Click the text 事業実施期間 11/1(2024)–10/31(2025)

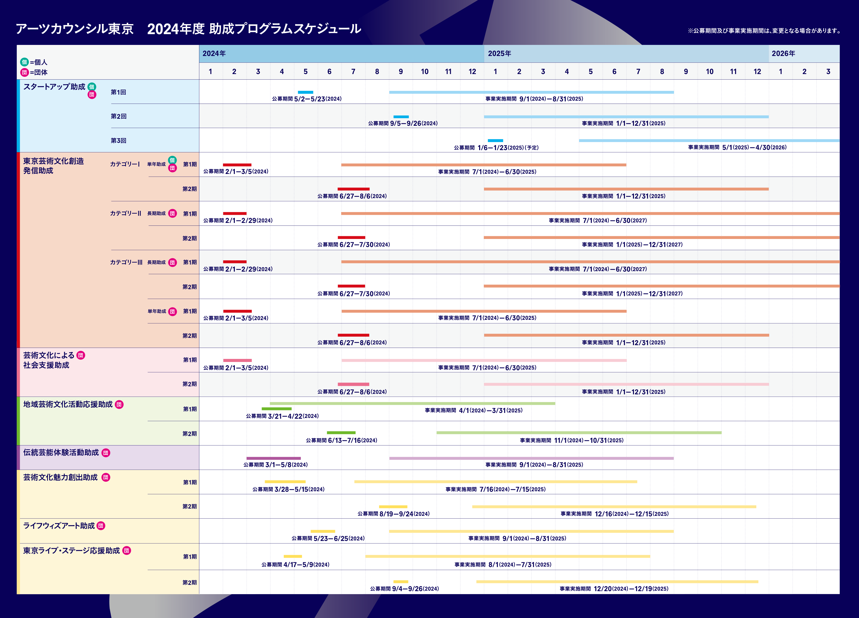[571, 440]
